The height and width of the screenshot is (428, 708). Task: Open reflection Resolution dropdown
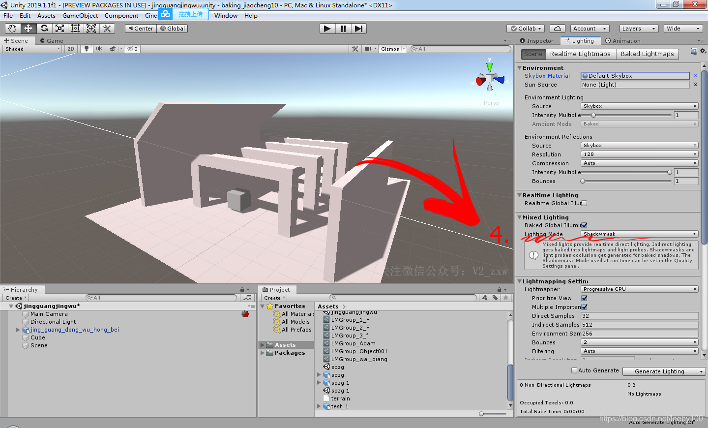640,154
